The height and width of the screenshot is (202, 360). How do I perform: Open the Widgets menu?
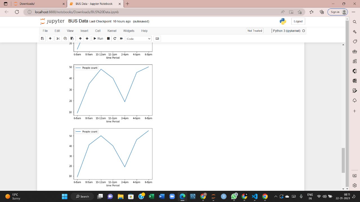[129, 31]
